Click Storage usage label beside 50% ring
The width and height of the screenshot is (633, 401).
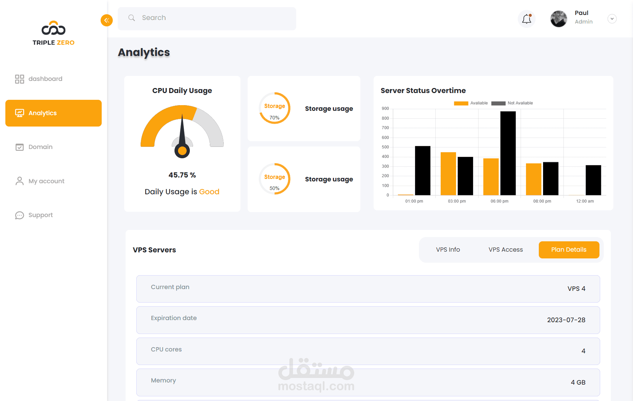[x=329, y=179]
